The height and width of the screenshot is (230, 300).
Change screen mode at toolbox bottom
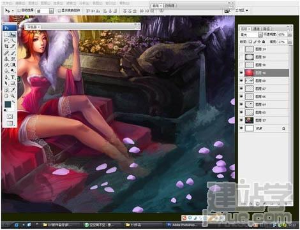click(10, 123)
